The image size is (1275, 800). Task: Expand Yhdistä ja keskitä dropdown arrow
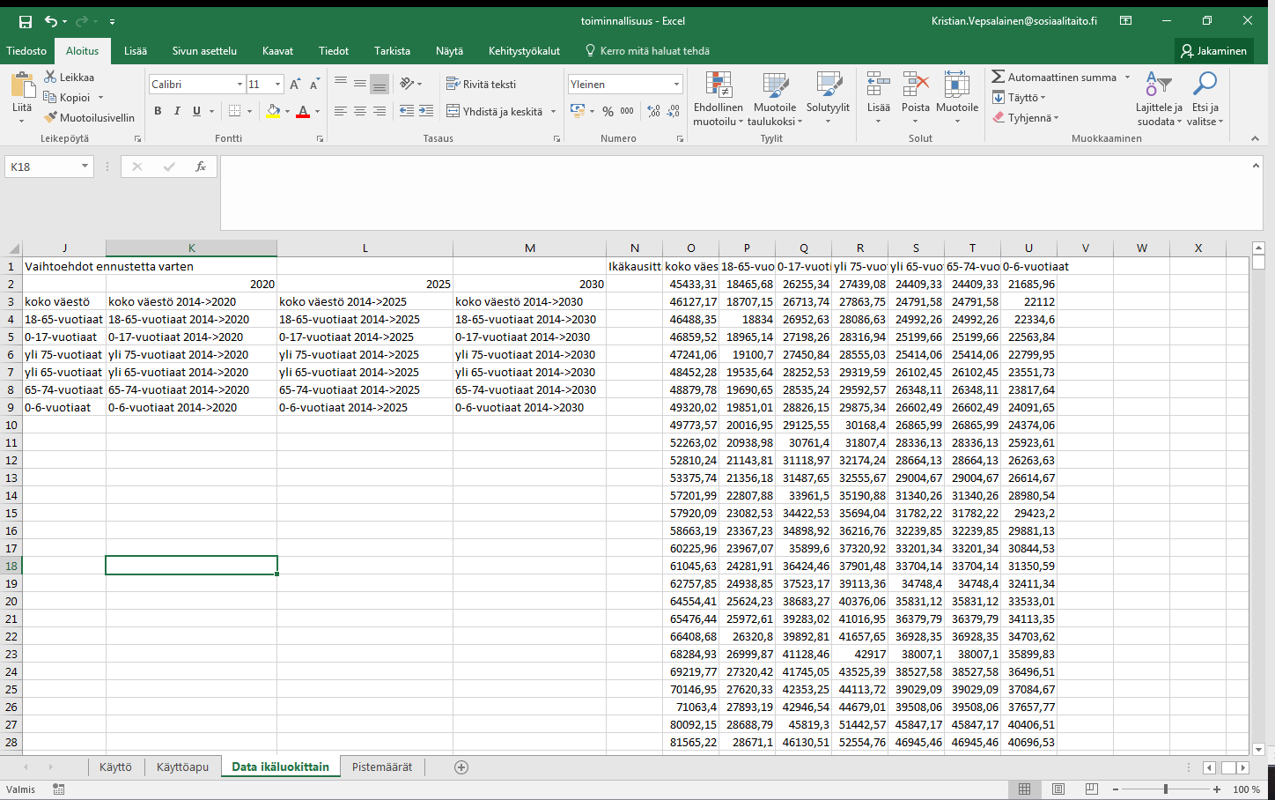click(553, 111)
